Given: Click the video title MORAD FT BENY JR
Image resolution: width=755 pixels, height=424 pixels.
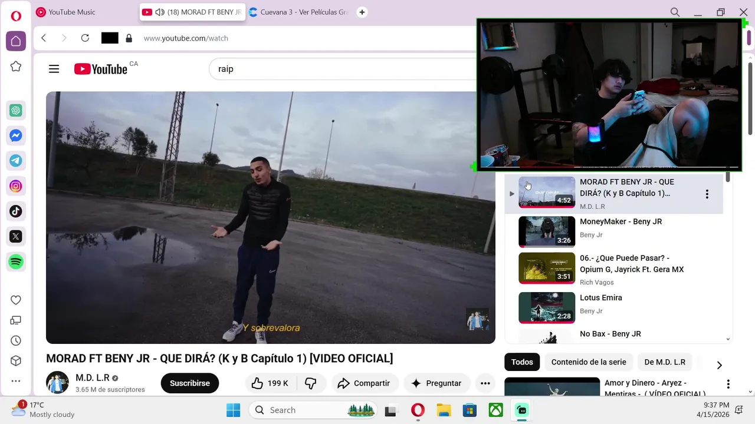Looking at the screenshot, I should tap(219, 359).
